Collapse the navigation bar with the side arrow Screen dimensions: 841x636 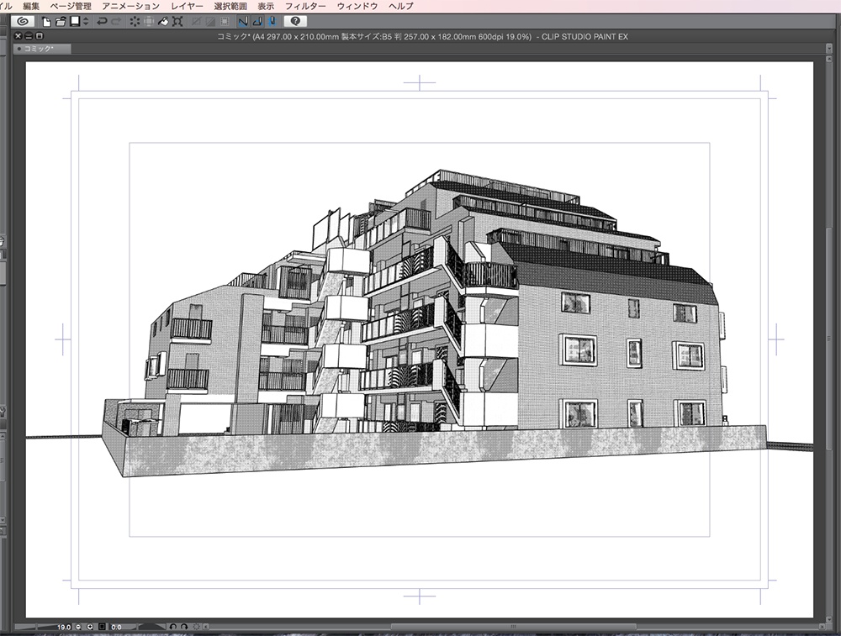205,626
